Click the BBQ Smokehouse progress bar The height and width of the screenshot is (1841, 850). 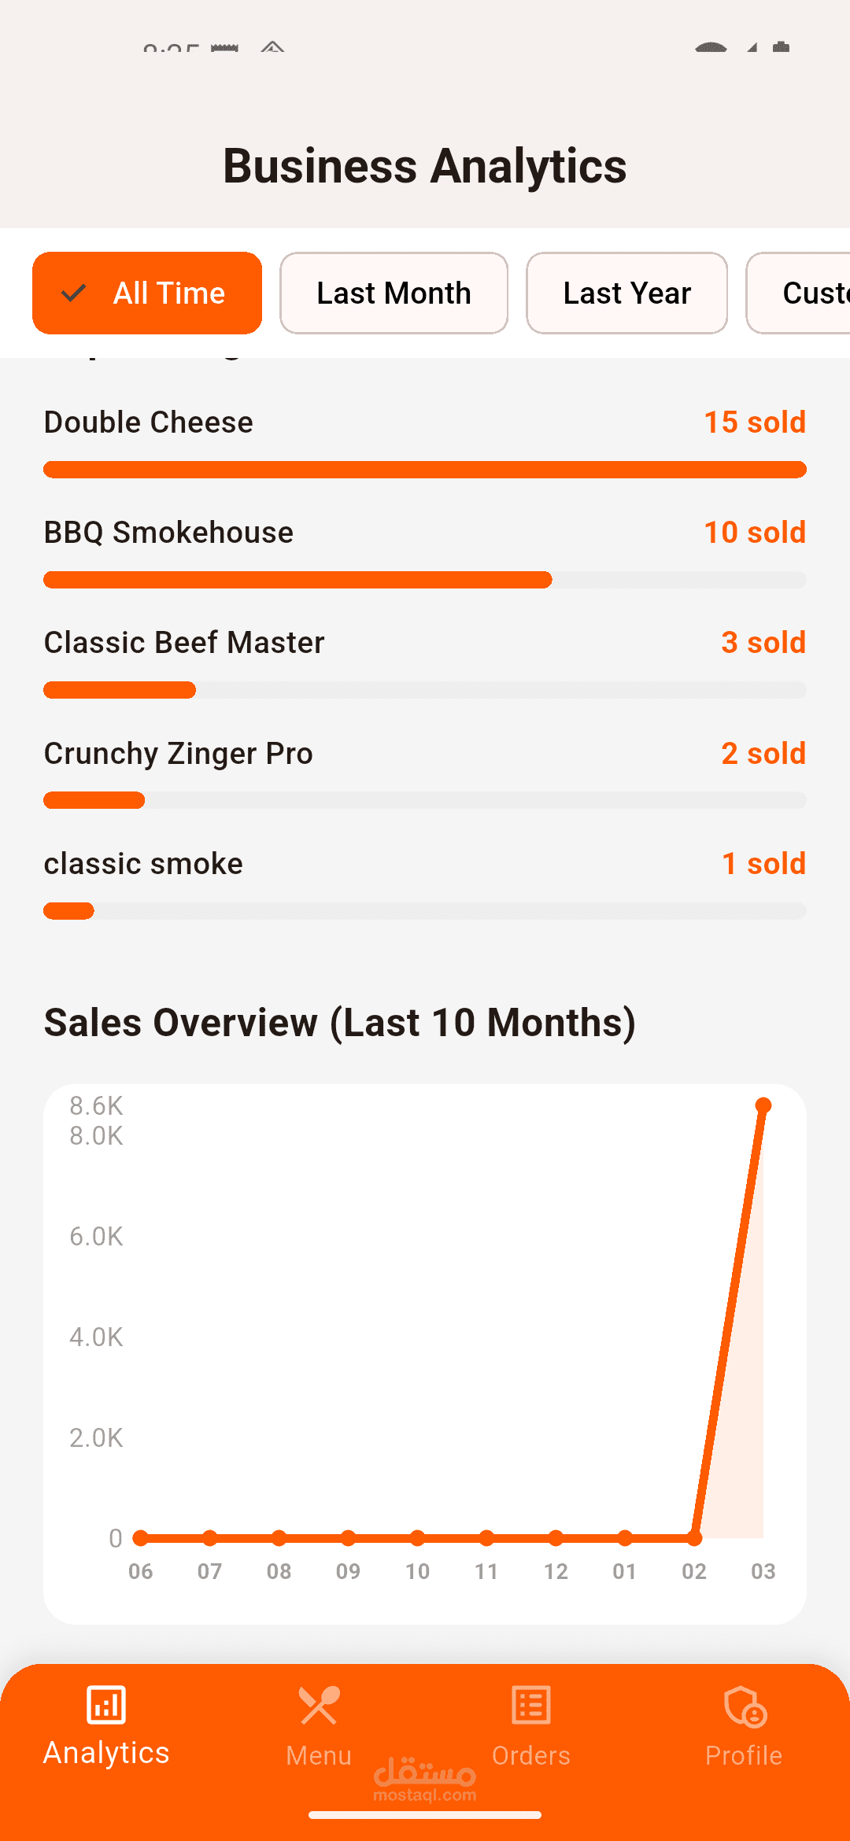(x=425, y=580)
